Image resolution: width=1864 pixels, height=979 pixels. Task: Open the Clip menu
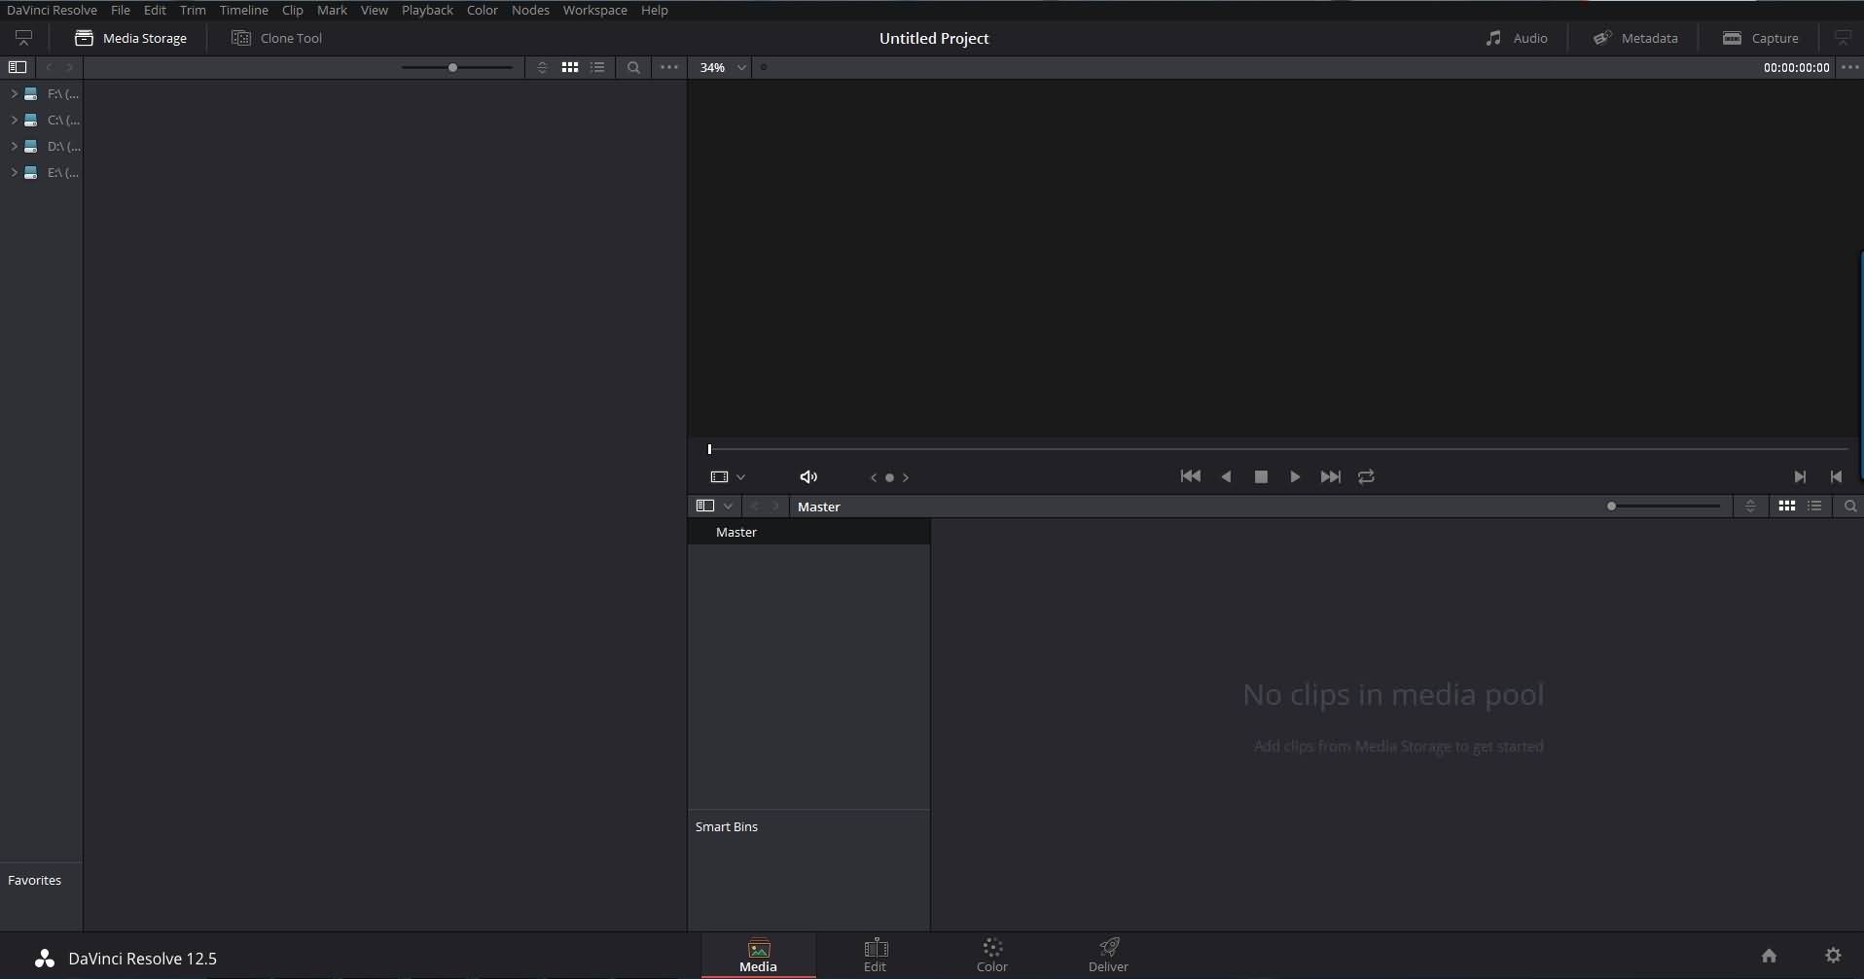292,10
